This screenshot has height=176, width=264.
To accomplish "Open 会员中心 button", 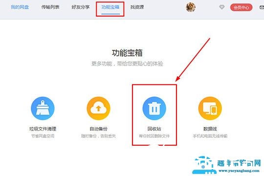I will coord(242,7).
